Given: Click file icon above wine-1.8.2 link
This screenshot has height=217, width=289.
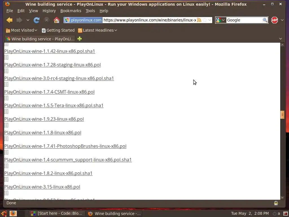Looking at the screenshot, I should click(6, 166).
